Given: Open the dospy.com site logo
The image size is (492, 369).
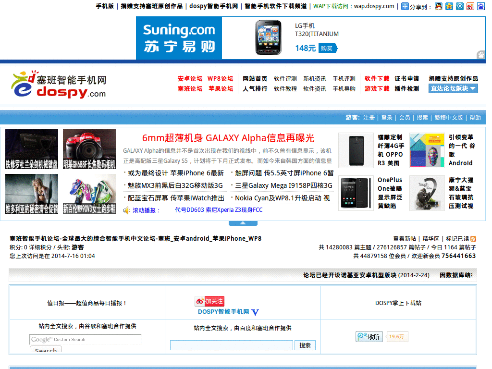Looking at the screenshot, I should (x=59, y=85).
